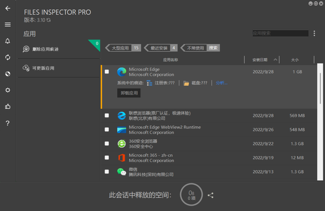
Task: Open the hamburger menu icon
Action: [x=8, y=25]
